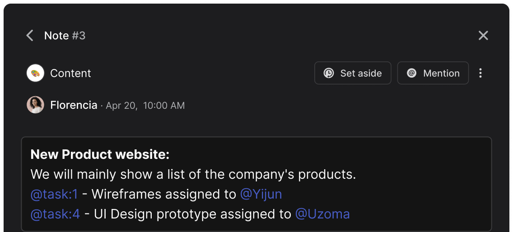Select the Content category label
This screenshot has width=513, height=232.
[x=70, y=74]
